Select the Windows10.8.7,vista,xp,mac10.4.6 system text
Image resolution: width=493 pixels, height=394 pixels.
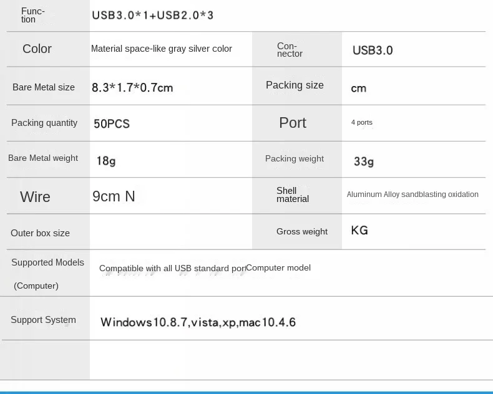coord(198,322)
